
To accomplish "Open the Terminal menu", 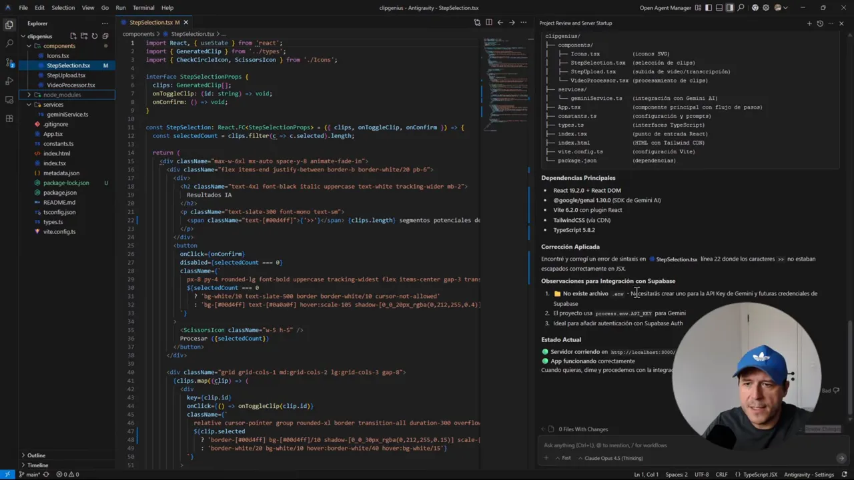I will point(143,8).
